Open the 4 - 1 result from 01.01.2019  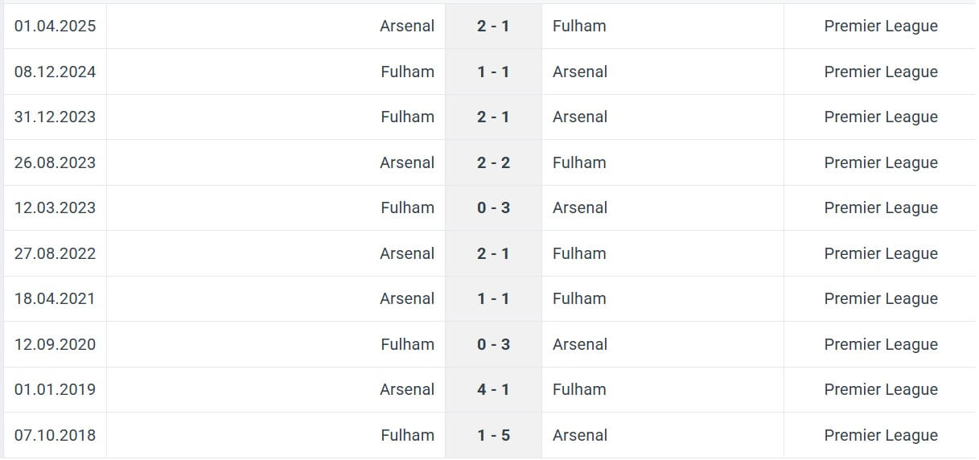493,389
